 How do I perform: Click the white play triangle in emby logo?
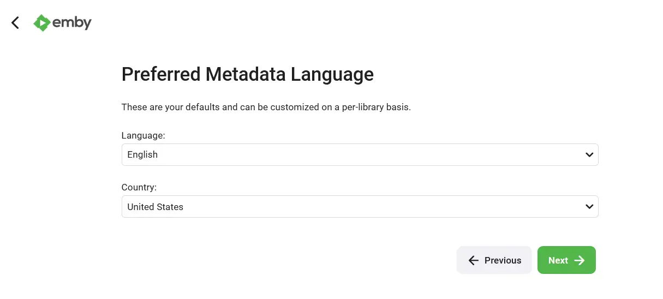coord(41,22)
